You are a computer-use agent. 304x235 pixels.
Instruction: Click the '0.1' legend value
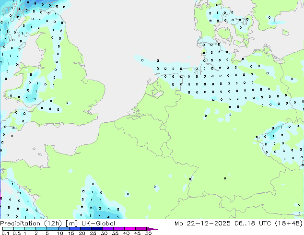point(5,233)
